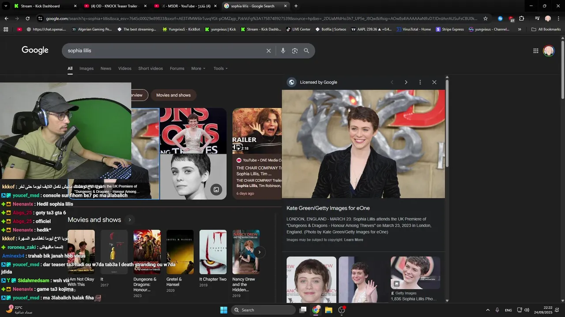
Task: Click the Learn More copyright link
Action: 354,240
